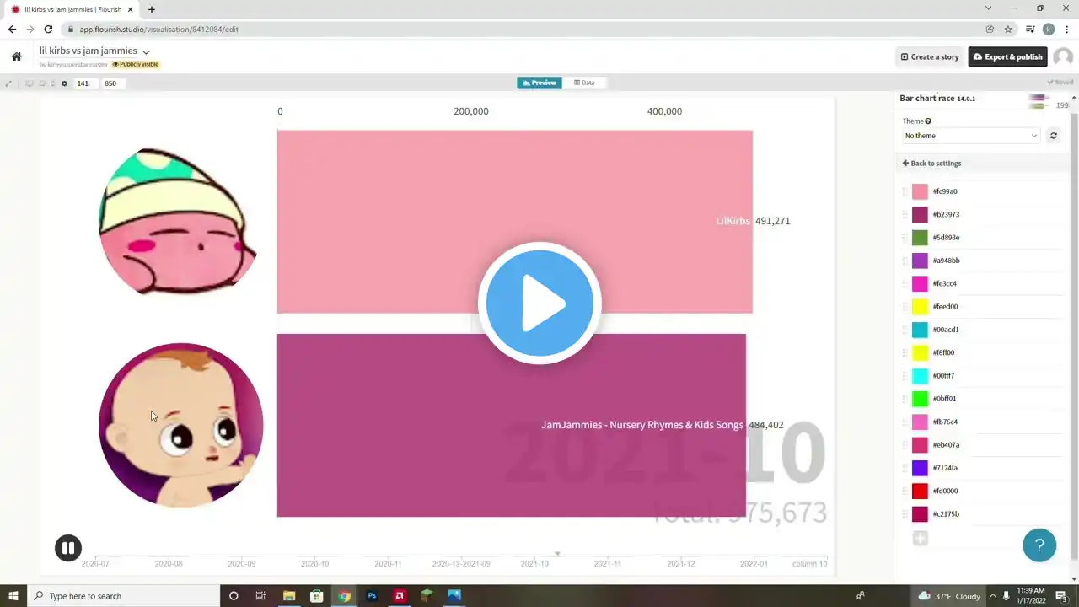Select desktop preview size icon
This screenshot has width=1079, height=607.
pyautogui.click(x=30, y=83)
